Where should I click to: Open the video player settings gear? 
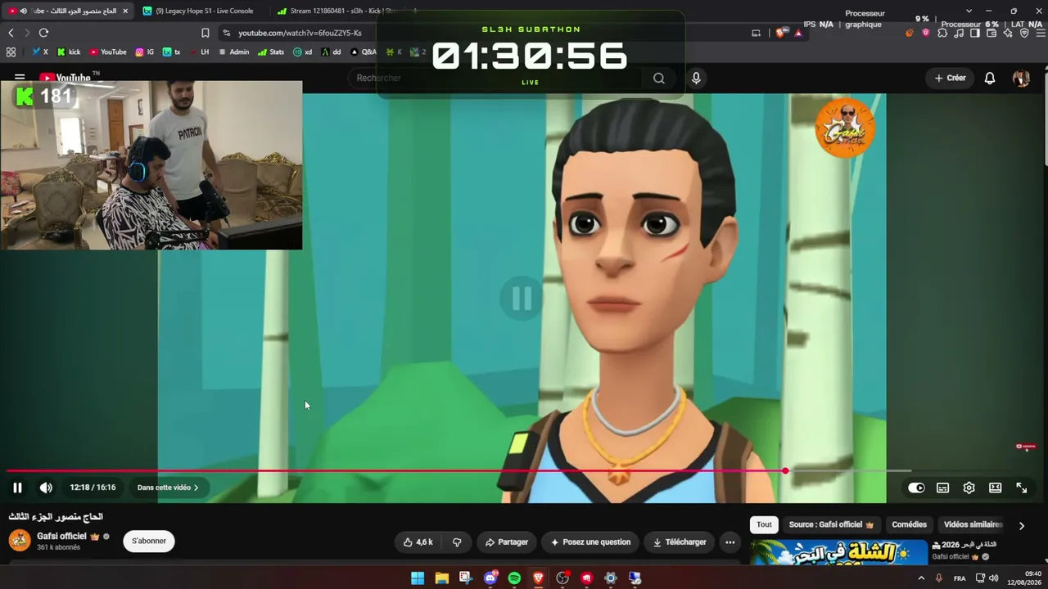(x=969, y=488)
